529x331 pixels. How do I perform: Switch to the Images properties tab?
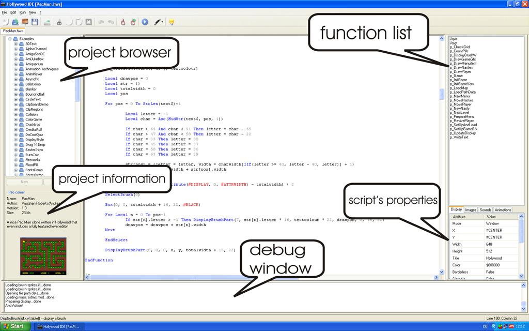pyautogui.click(x=471, y=210)
